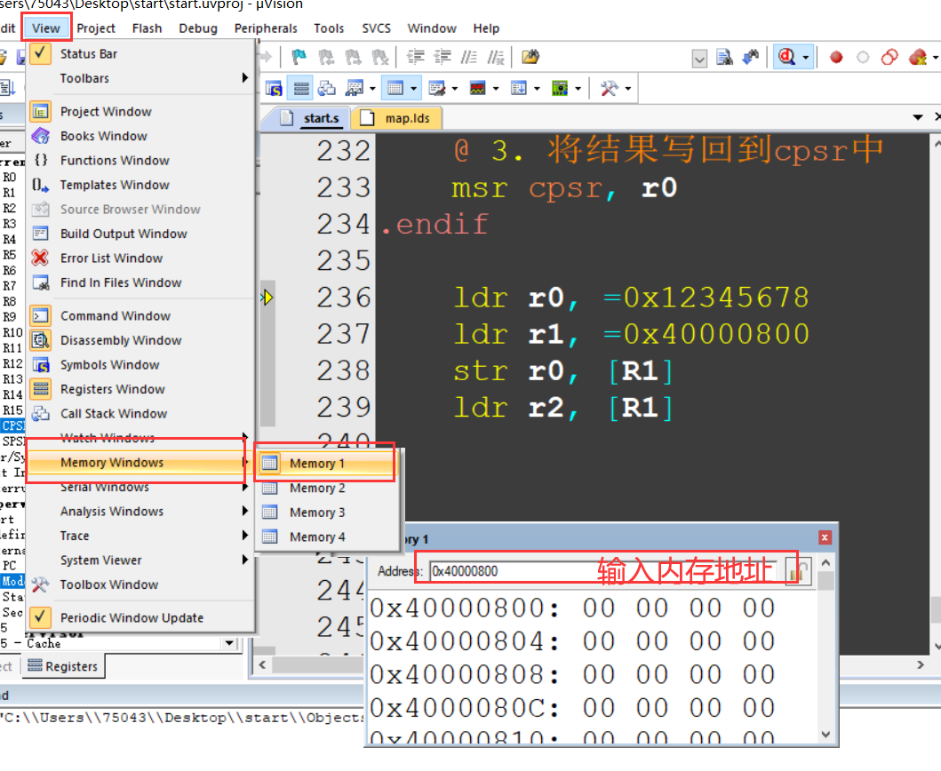Select Disassembly Window menu entry
Screen dimensions: 941x771
tap(140, 340)
